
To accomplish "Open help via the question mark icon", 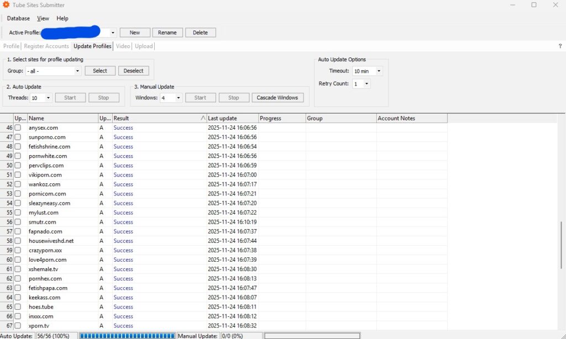I will pyautogui.click(x=559, y=46).
